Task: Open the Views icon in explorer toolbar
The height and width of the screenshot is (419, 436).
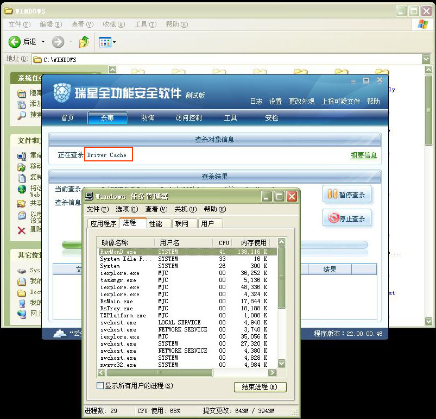Action: point(105,42)
